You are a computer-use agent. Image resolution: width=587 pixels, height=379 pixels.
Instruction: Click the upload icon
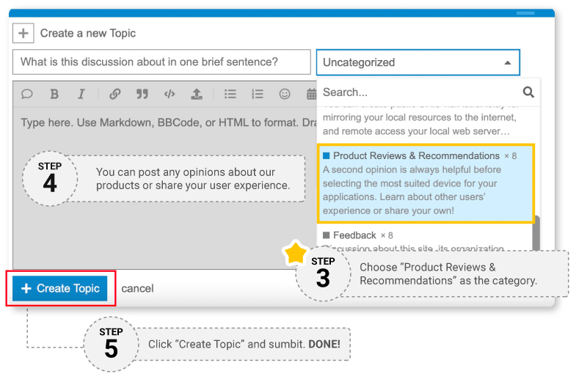197,94
